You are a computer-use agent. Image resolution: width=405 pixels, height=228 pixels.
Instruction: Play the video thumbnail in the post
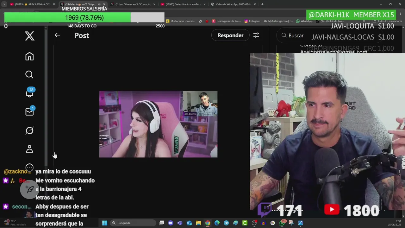pyautogui.click(x=158, y=124)
